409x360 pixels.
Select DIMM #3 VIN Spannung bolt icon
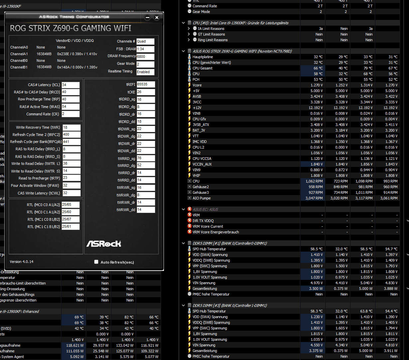point(190,345)
